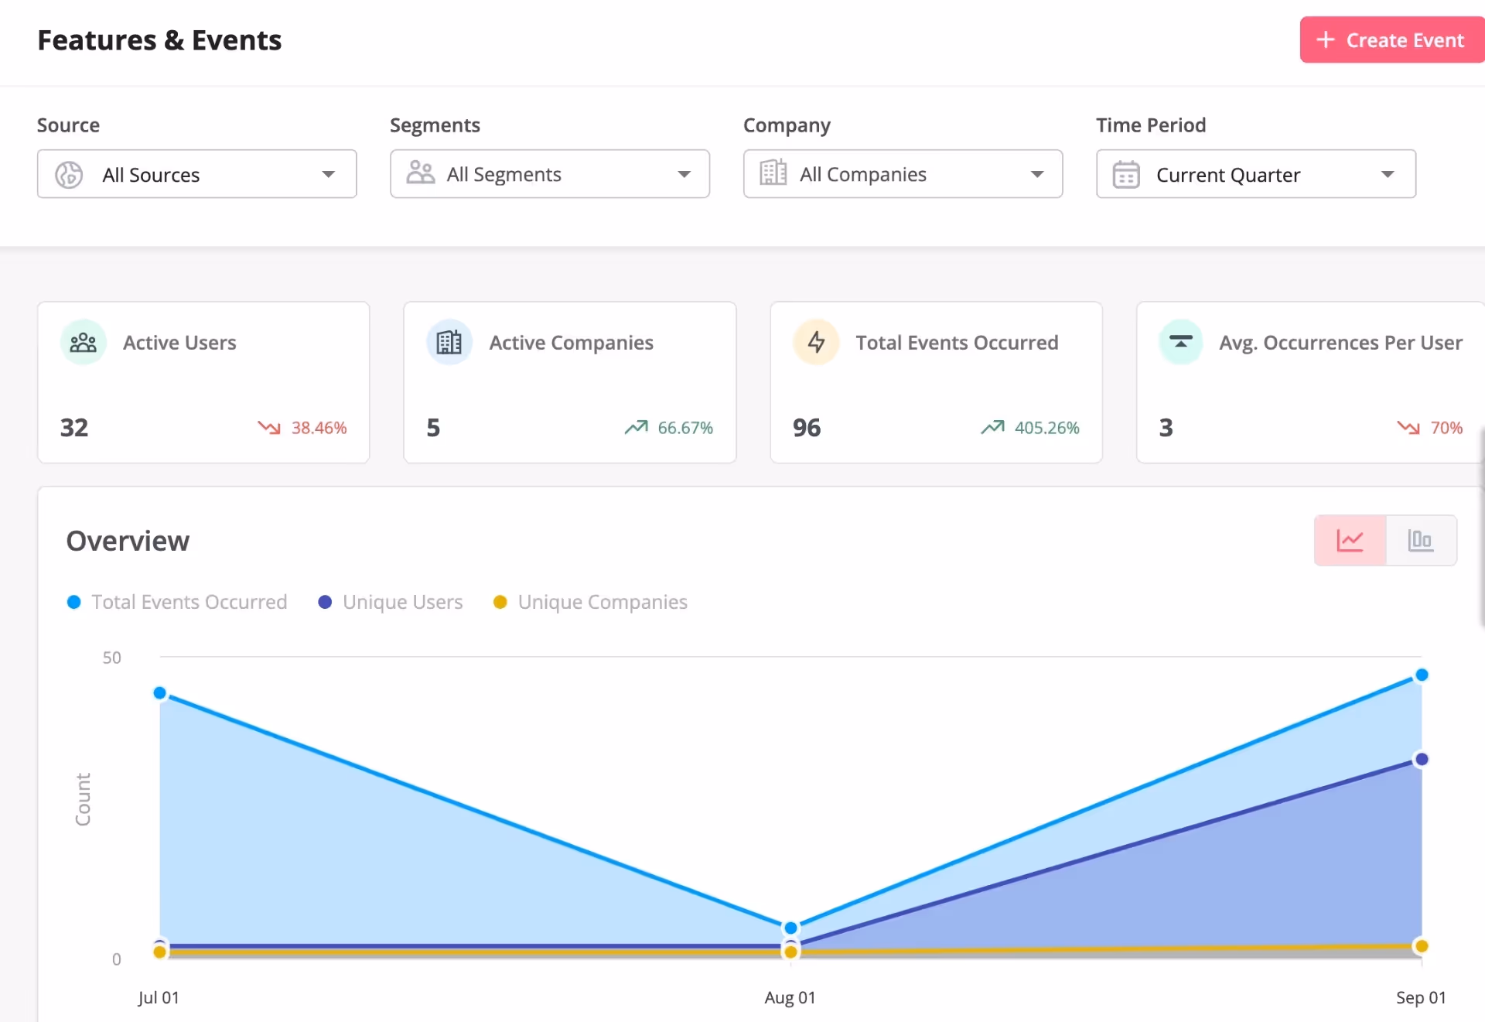Click the company building icon in Company filter
This screenshot has height=1022, width=1485.
pyautogui.click(x=773, y=173)
